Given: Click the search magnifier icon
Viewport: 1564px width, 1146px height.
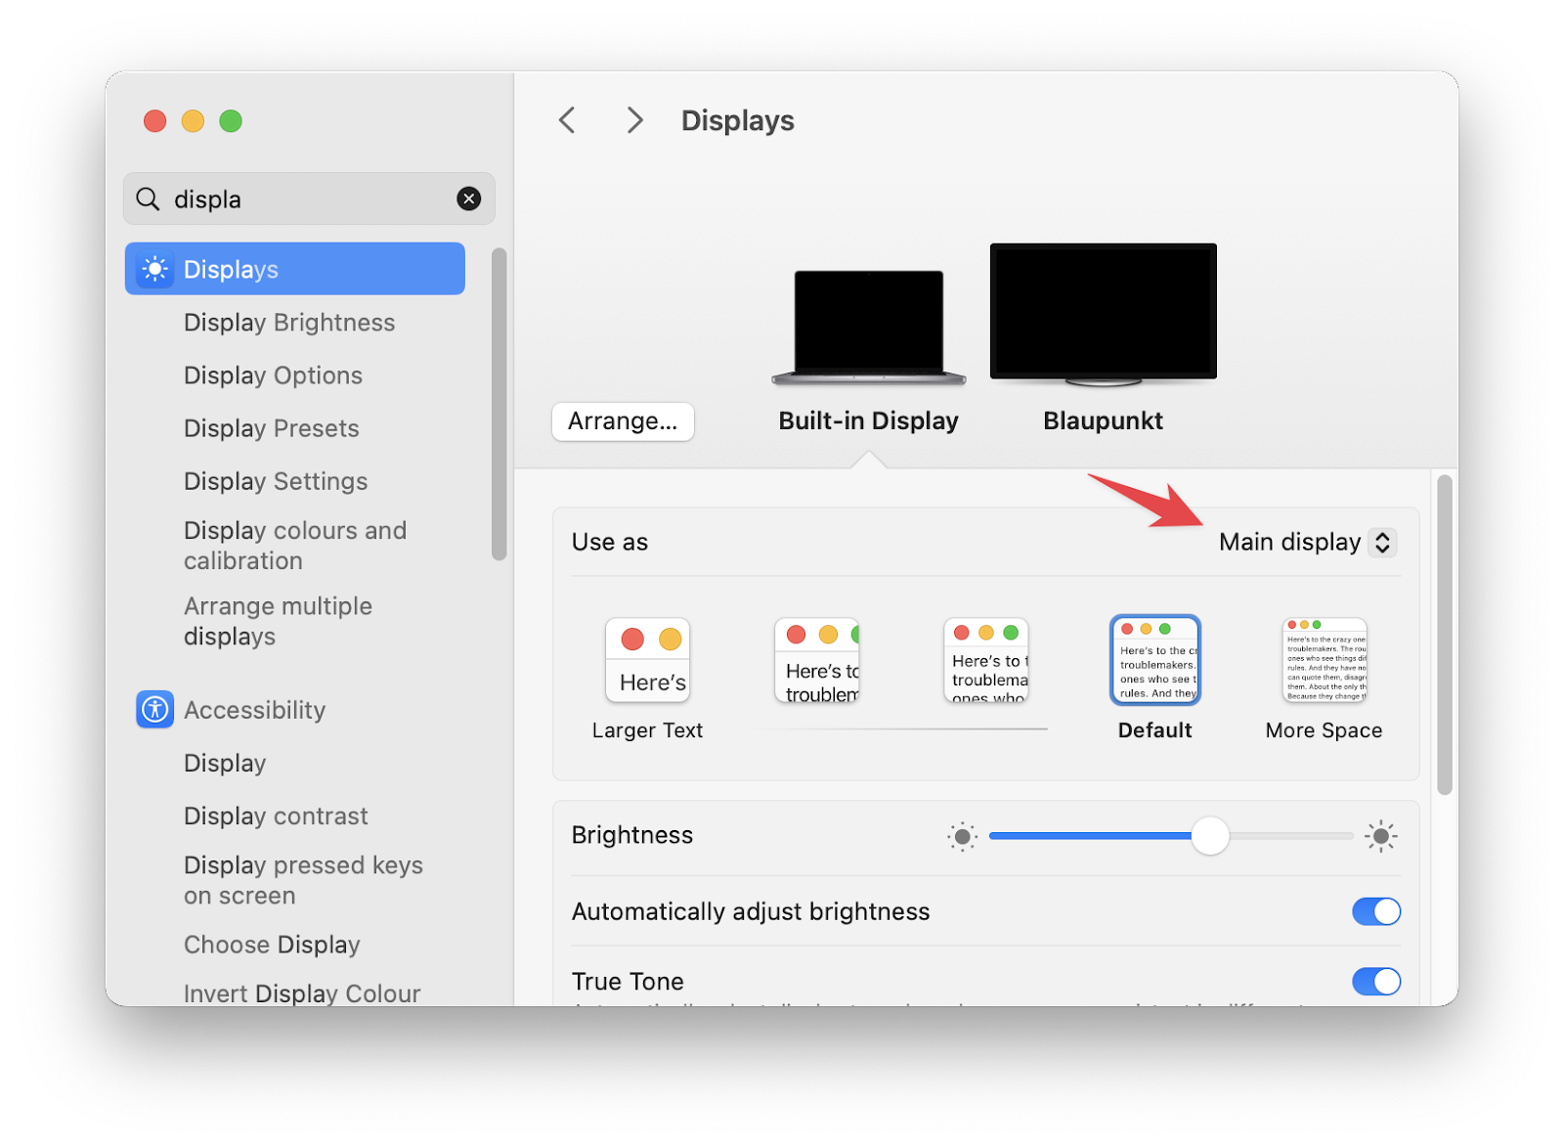Looking at the screenshot, I should pos(148,198).
